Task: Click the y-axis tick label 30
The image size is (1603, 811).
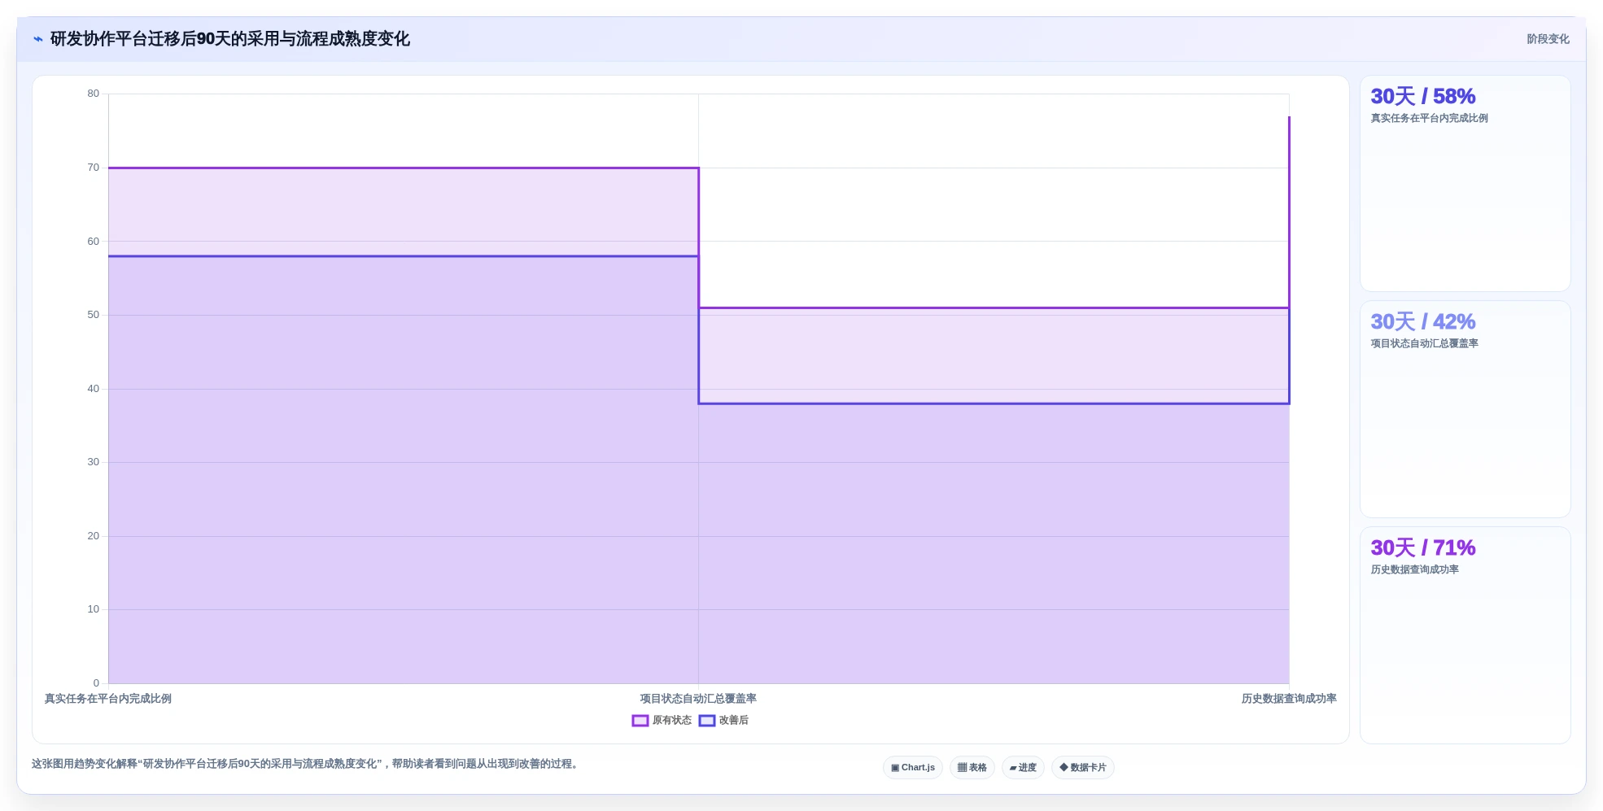Action: 94,462
